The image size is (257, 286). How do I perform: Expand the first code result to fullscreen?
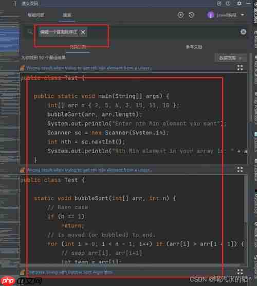pyautogui.click(x=240, y=68)
